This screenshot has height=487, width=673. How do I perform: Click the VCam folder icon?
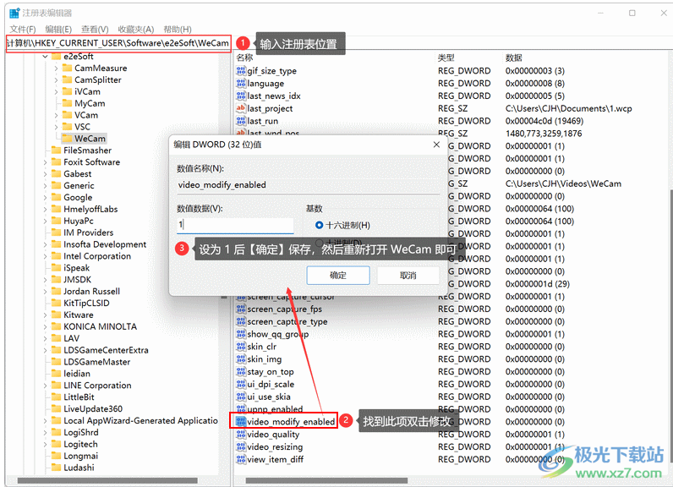[x=67, y=115]
